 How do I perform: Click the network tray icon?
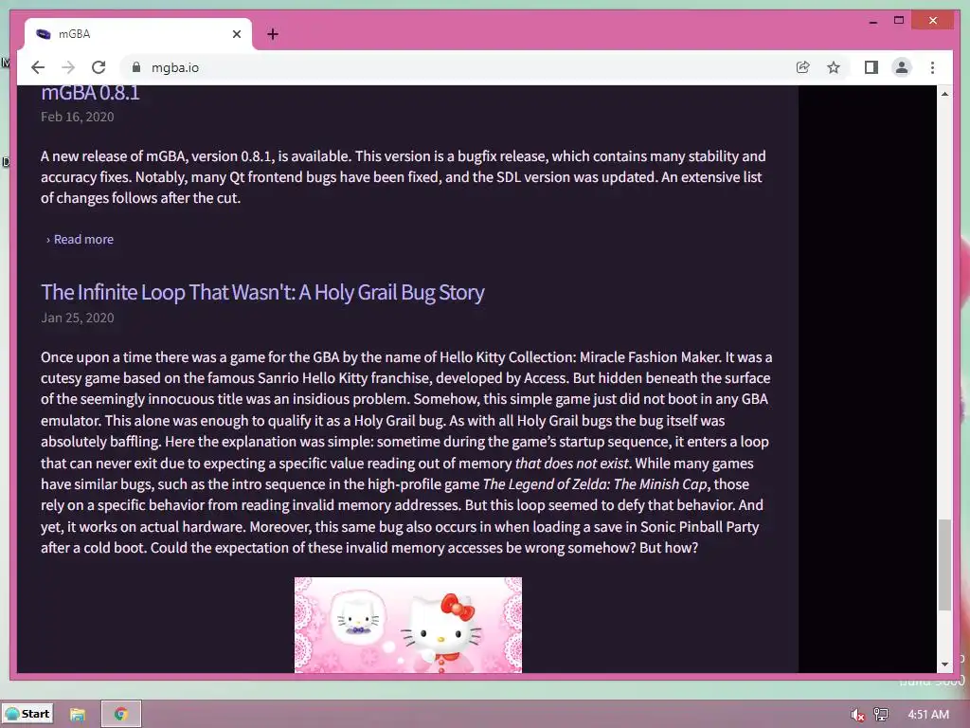tap(881, 715)
